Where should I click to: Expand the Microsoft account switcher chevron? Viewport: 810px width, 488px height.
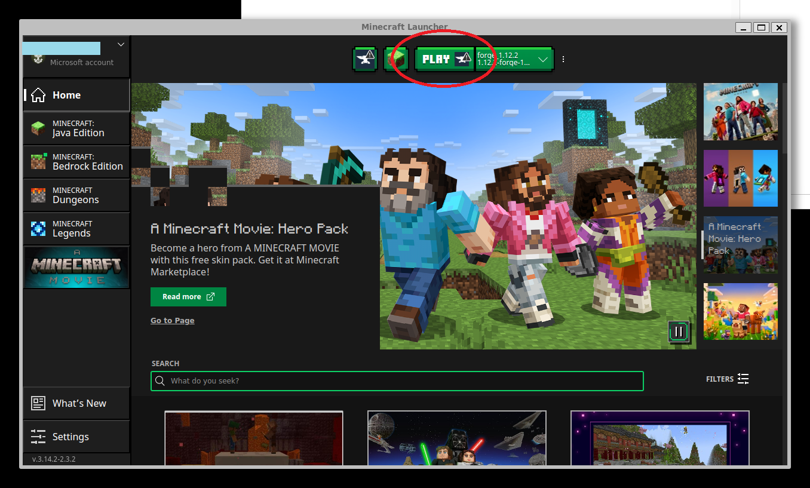point(121,44)
